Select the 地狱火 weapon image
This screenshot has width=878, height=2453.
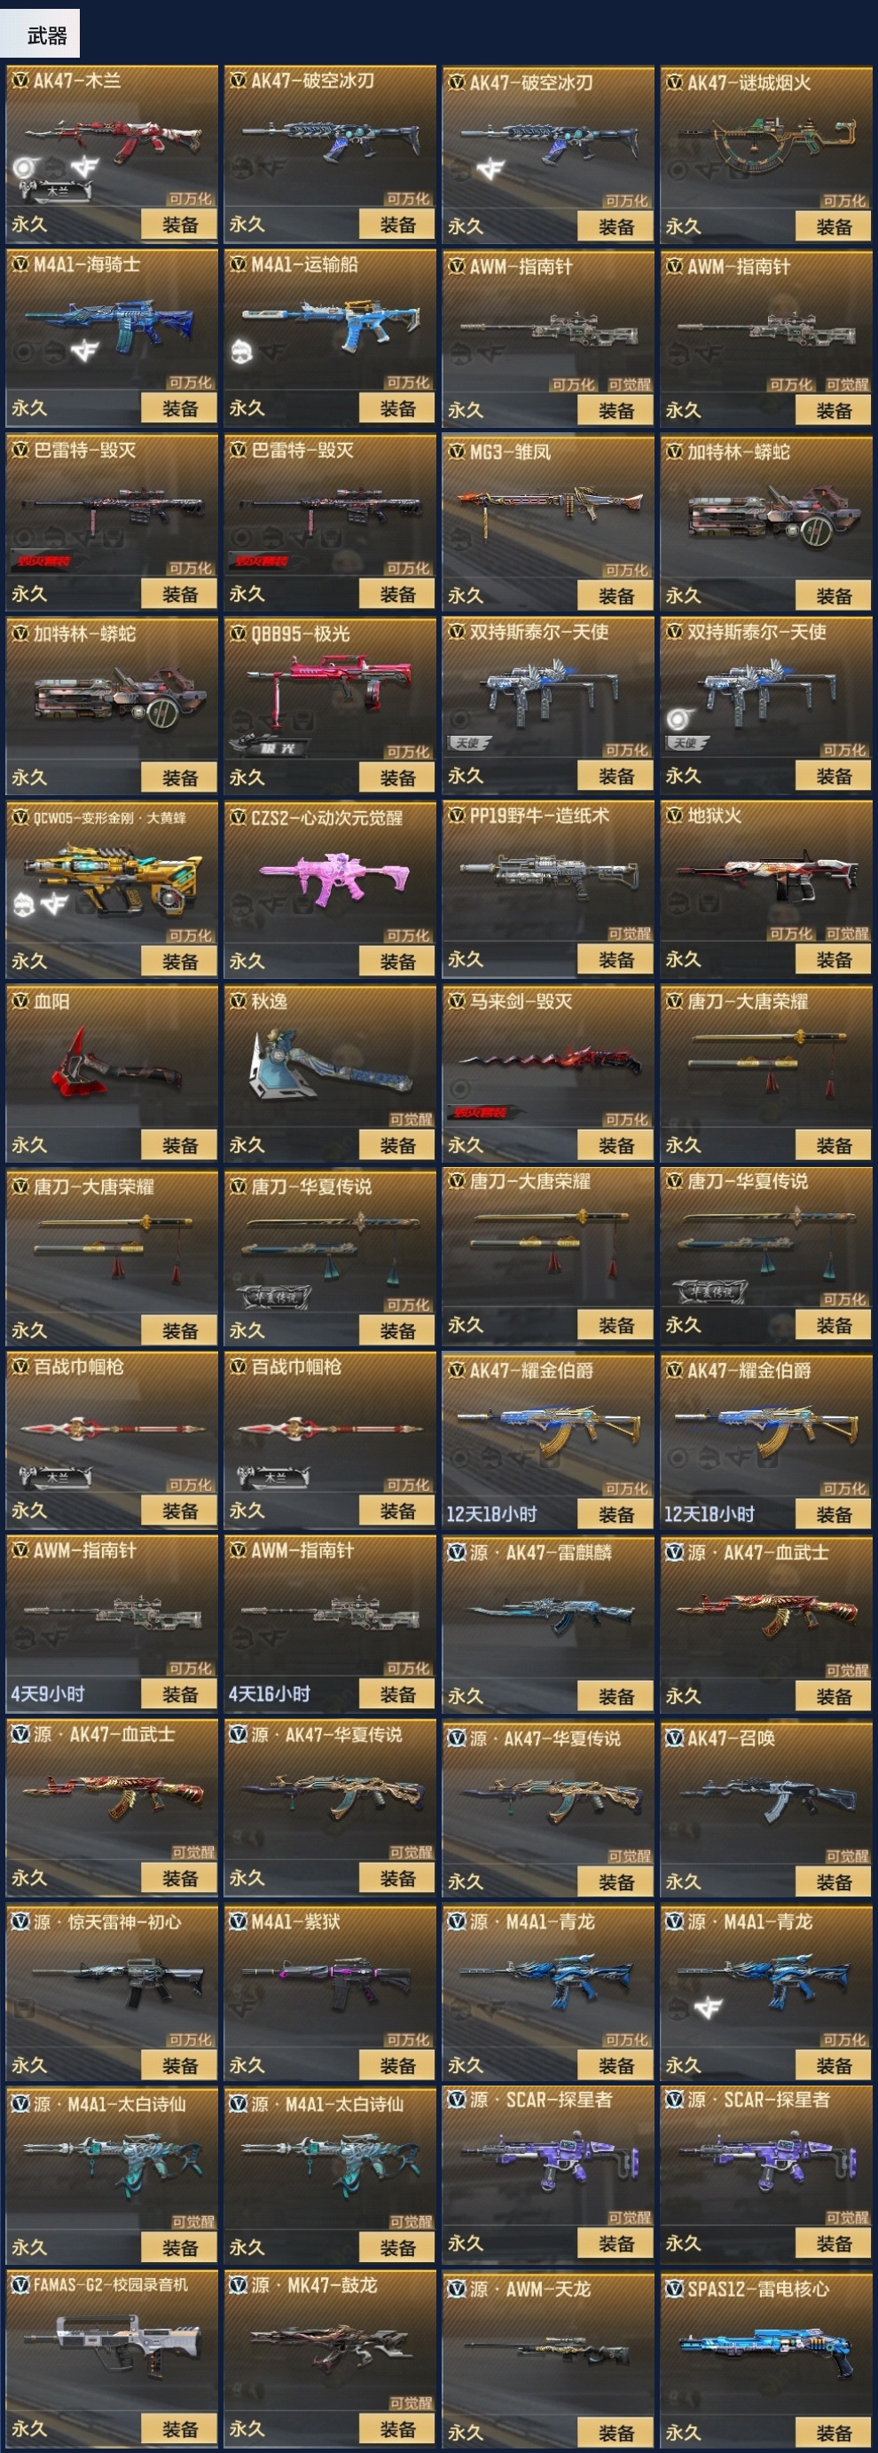pos(765,875)
